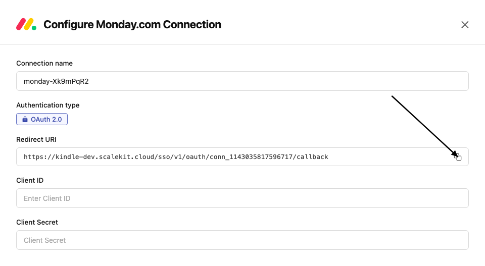Click the Redirect URI callback URL text
This screenshot has height=266, width=485.
[176, 157]
